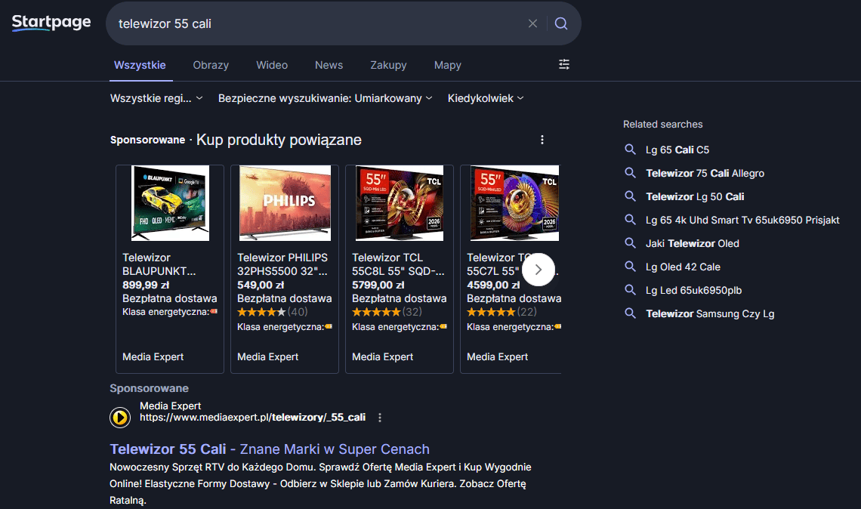The width and height of the screenshot is (861, 509).
Task: Open search settings sliders icon
Action: coord(564,64)
